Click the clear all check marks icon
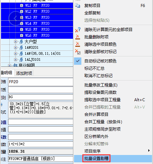Image resolution: width=153 pixels, height=164 pixels. 78,52
